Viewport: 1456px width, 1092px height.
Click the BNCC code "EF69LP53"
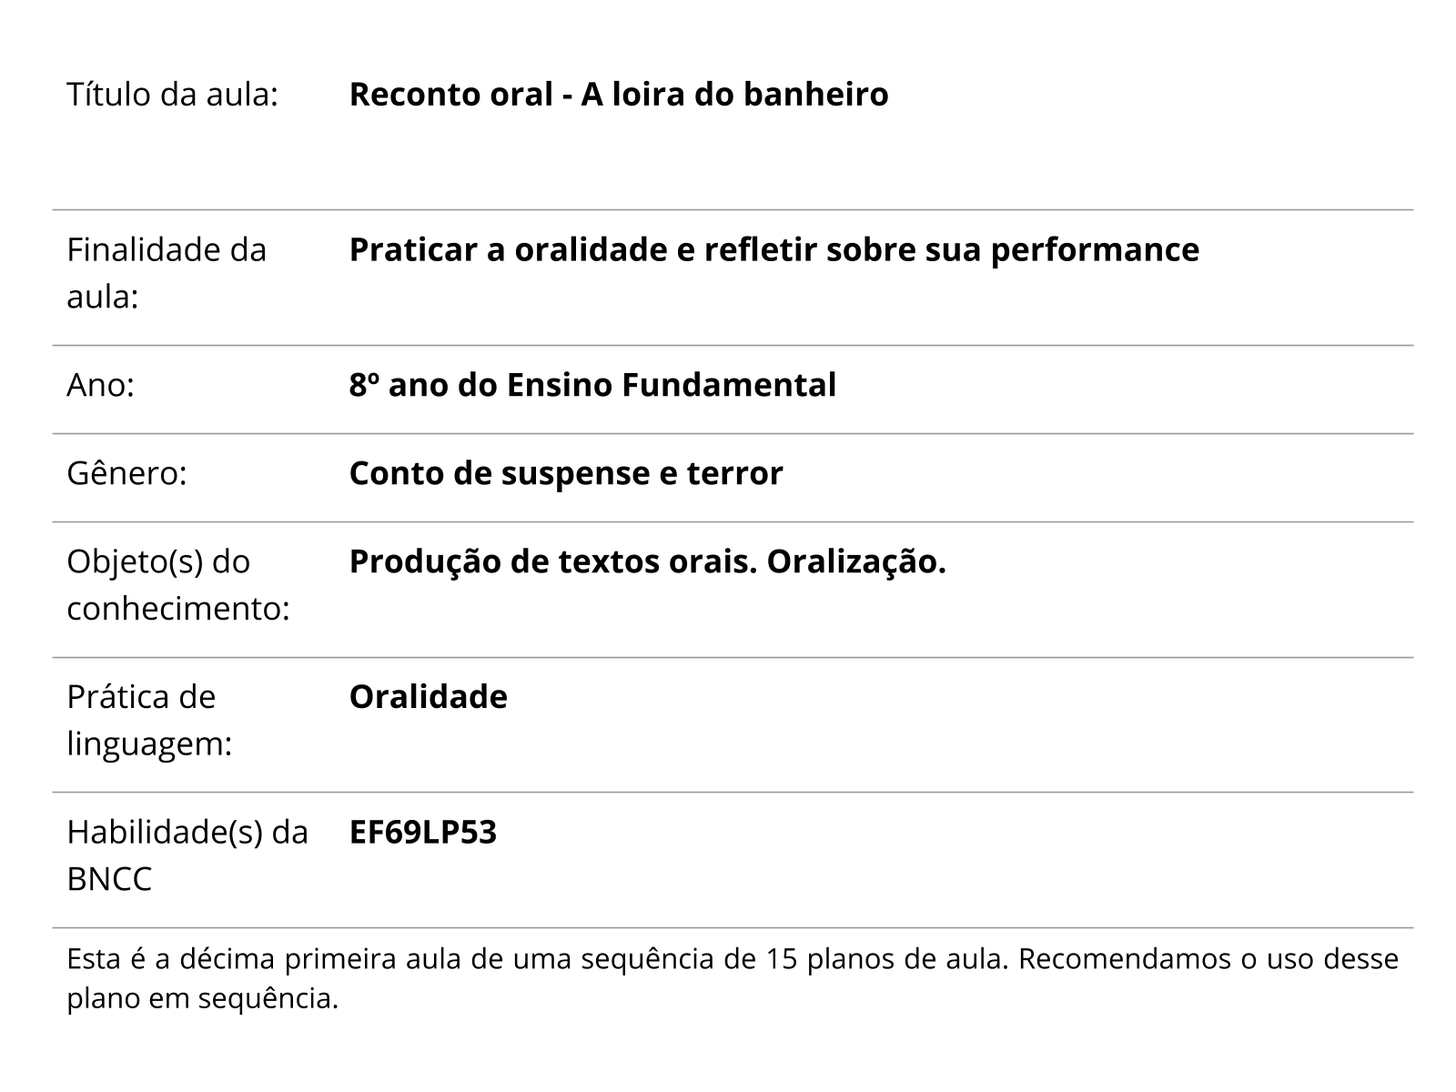click(x=423, y=833)
